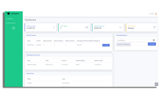Go to the Galil Maarvi zone
Image resolution: width=163 pixels, height=98 pixels.
[x=106, y=45]
